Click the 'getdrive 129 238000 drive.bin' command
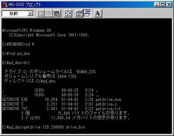174x136 pixels. pyautogui.click(x=54, y=127)
